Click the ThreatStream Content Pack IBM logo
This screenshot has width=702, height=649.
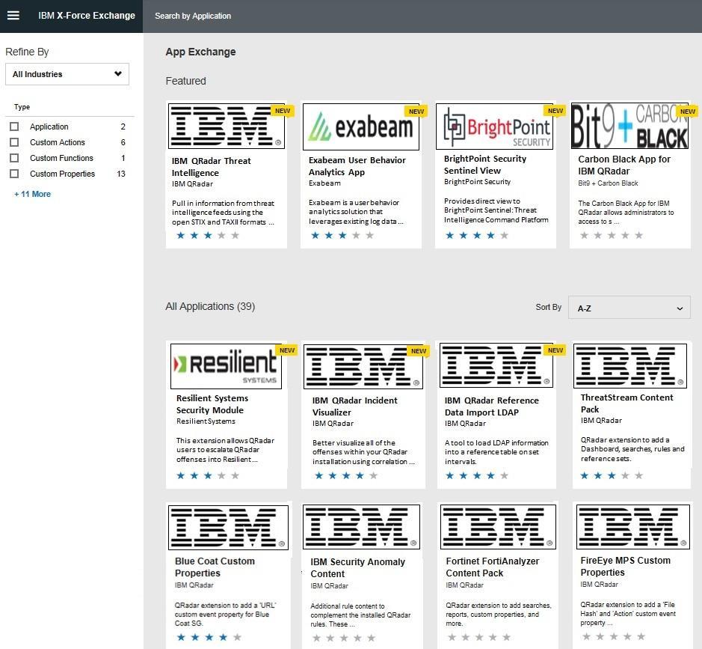click(x=629, y=366)
